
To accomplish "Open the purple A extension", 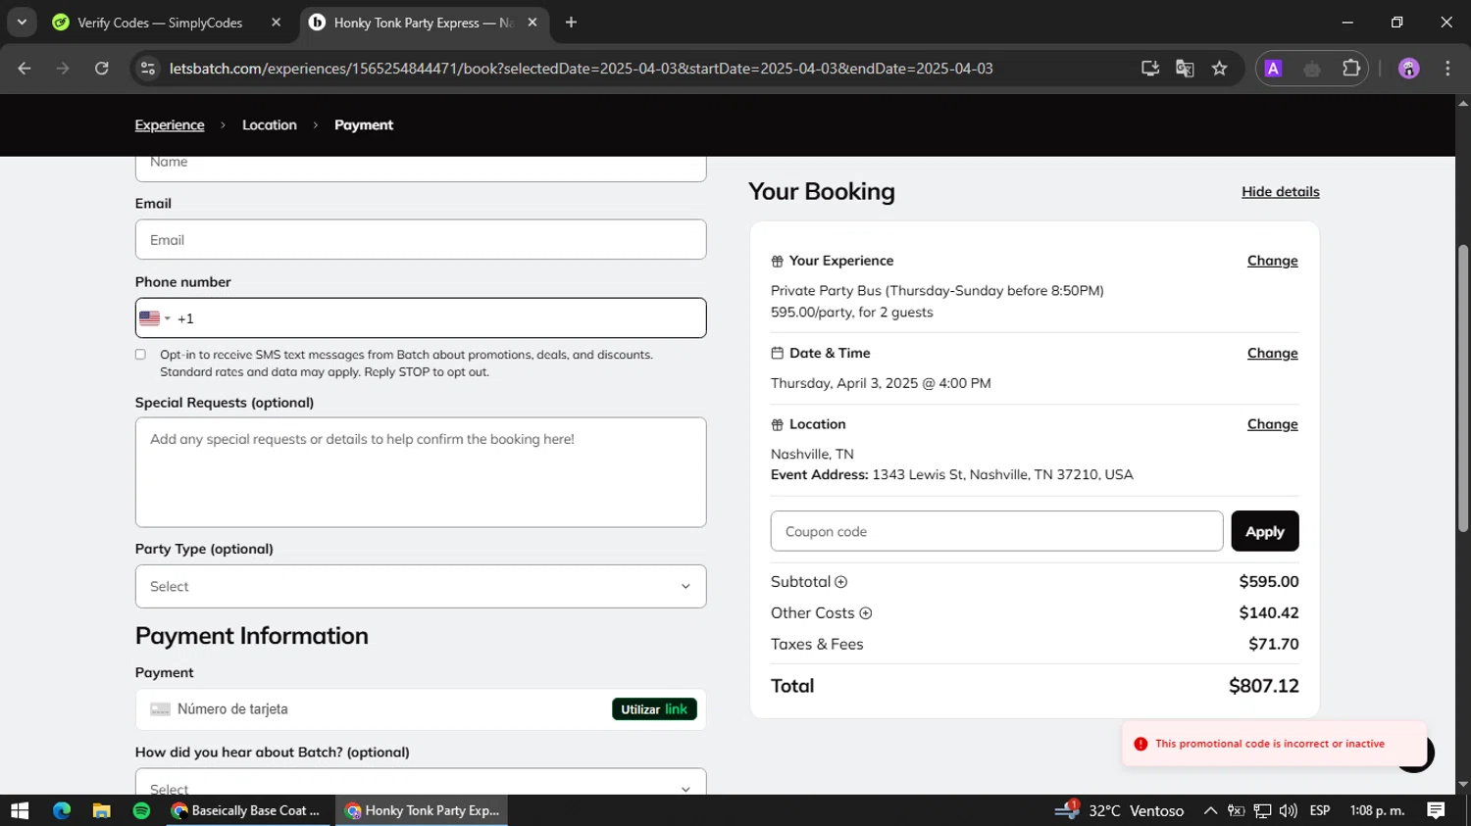I will pos(1273,69).
